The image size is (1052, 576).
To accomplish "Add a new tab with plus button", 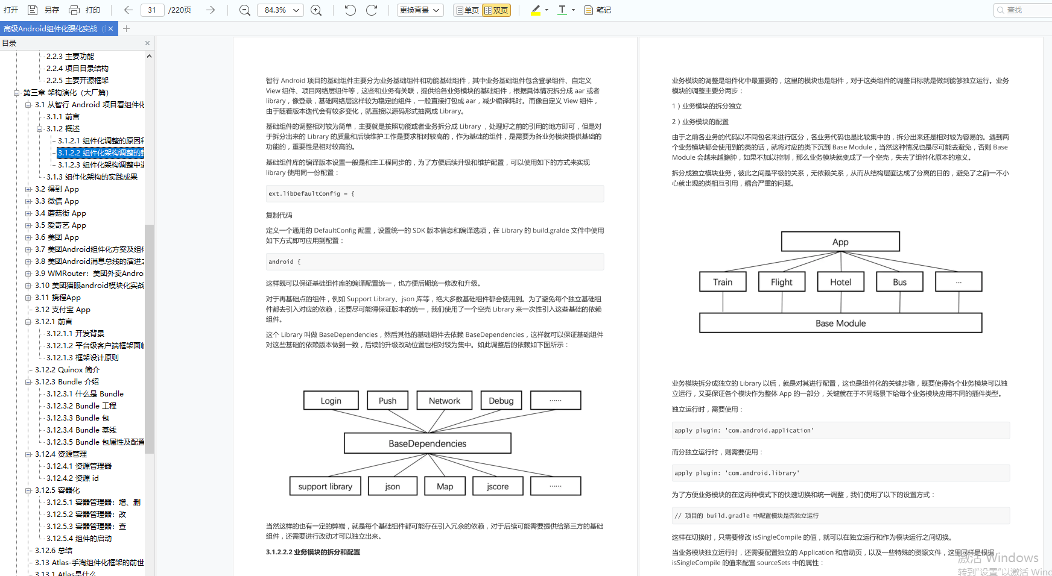I will 126,28.
